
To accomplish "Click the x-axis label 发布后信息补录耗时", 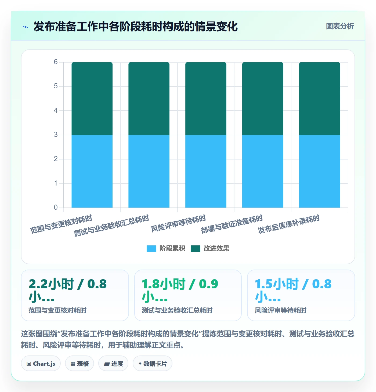I will point(289,224).
